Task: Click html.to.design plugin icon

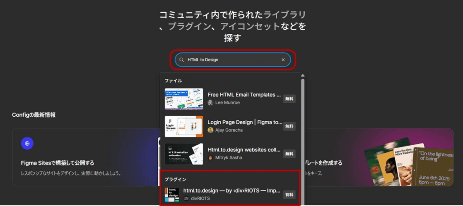Action: point(172,195)
